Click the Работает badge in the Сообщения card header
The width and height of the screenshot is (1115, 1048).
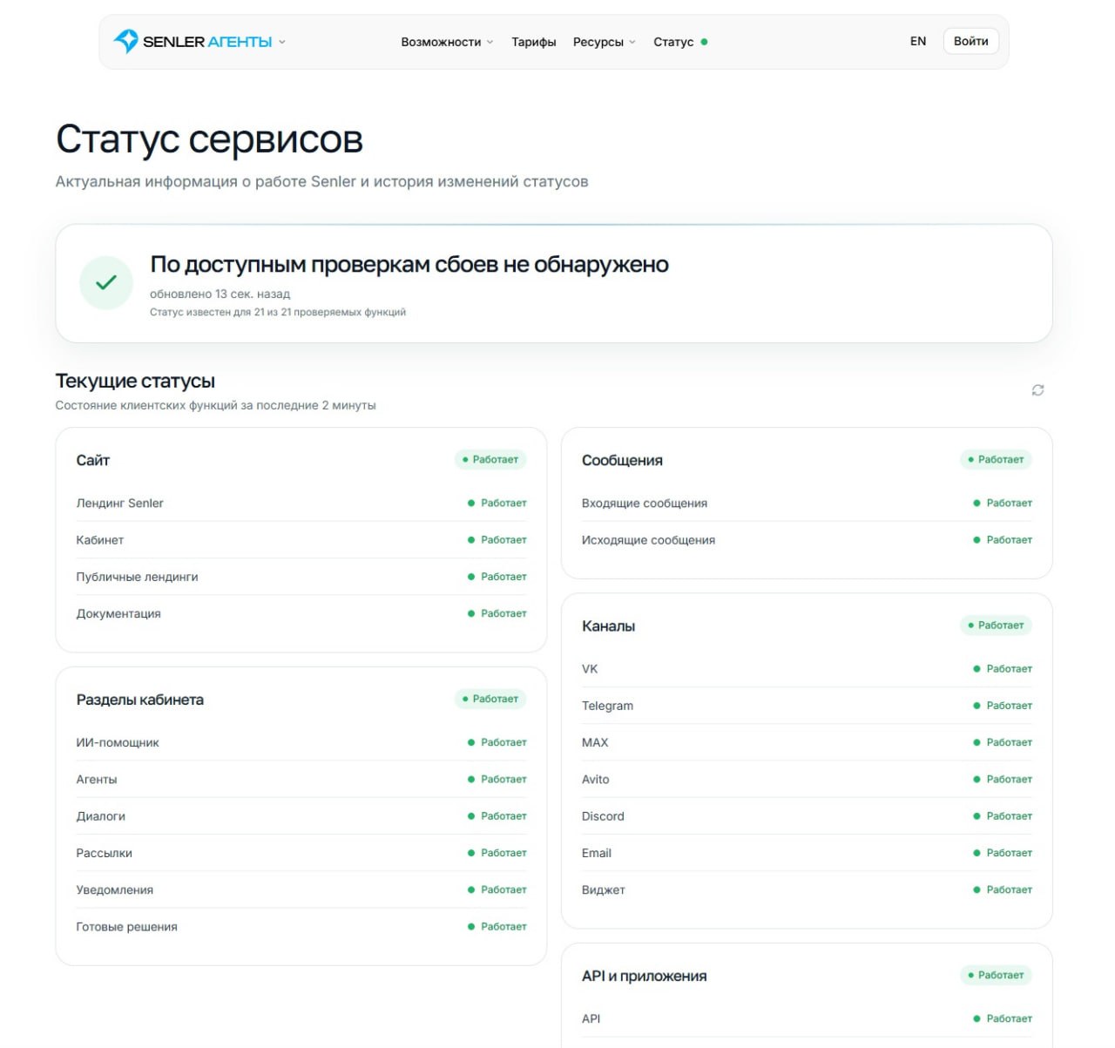(x=996, y=459)
